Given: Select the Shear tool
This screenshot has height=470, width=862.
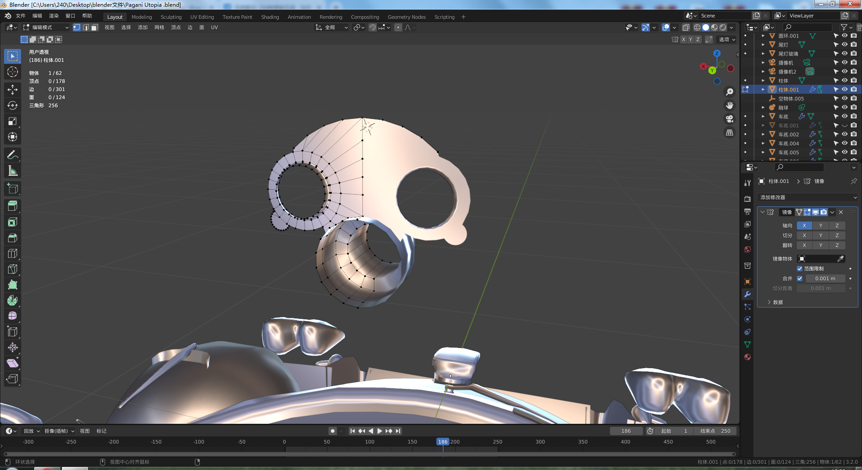Looking at the screenshot, I should click(x=13, y=363).
